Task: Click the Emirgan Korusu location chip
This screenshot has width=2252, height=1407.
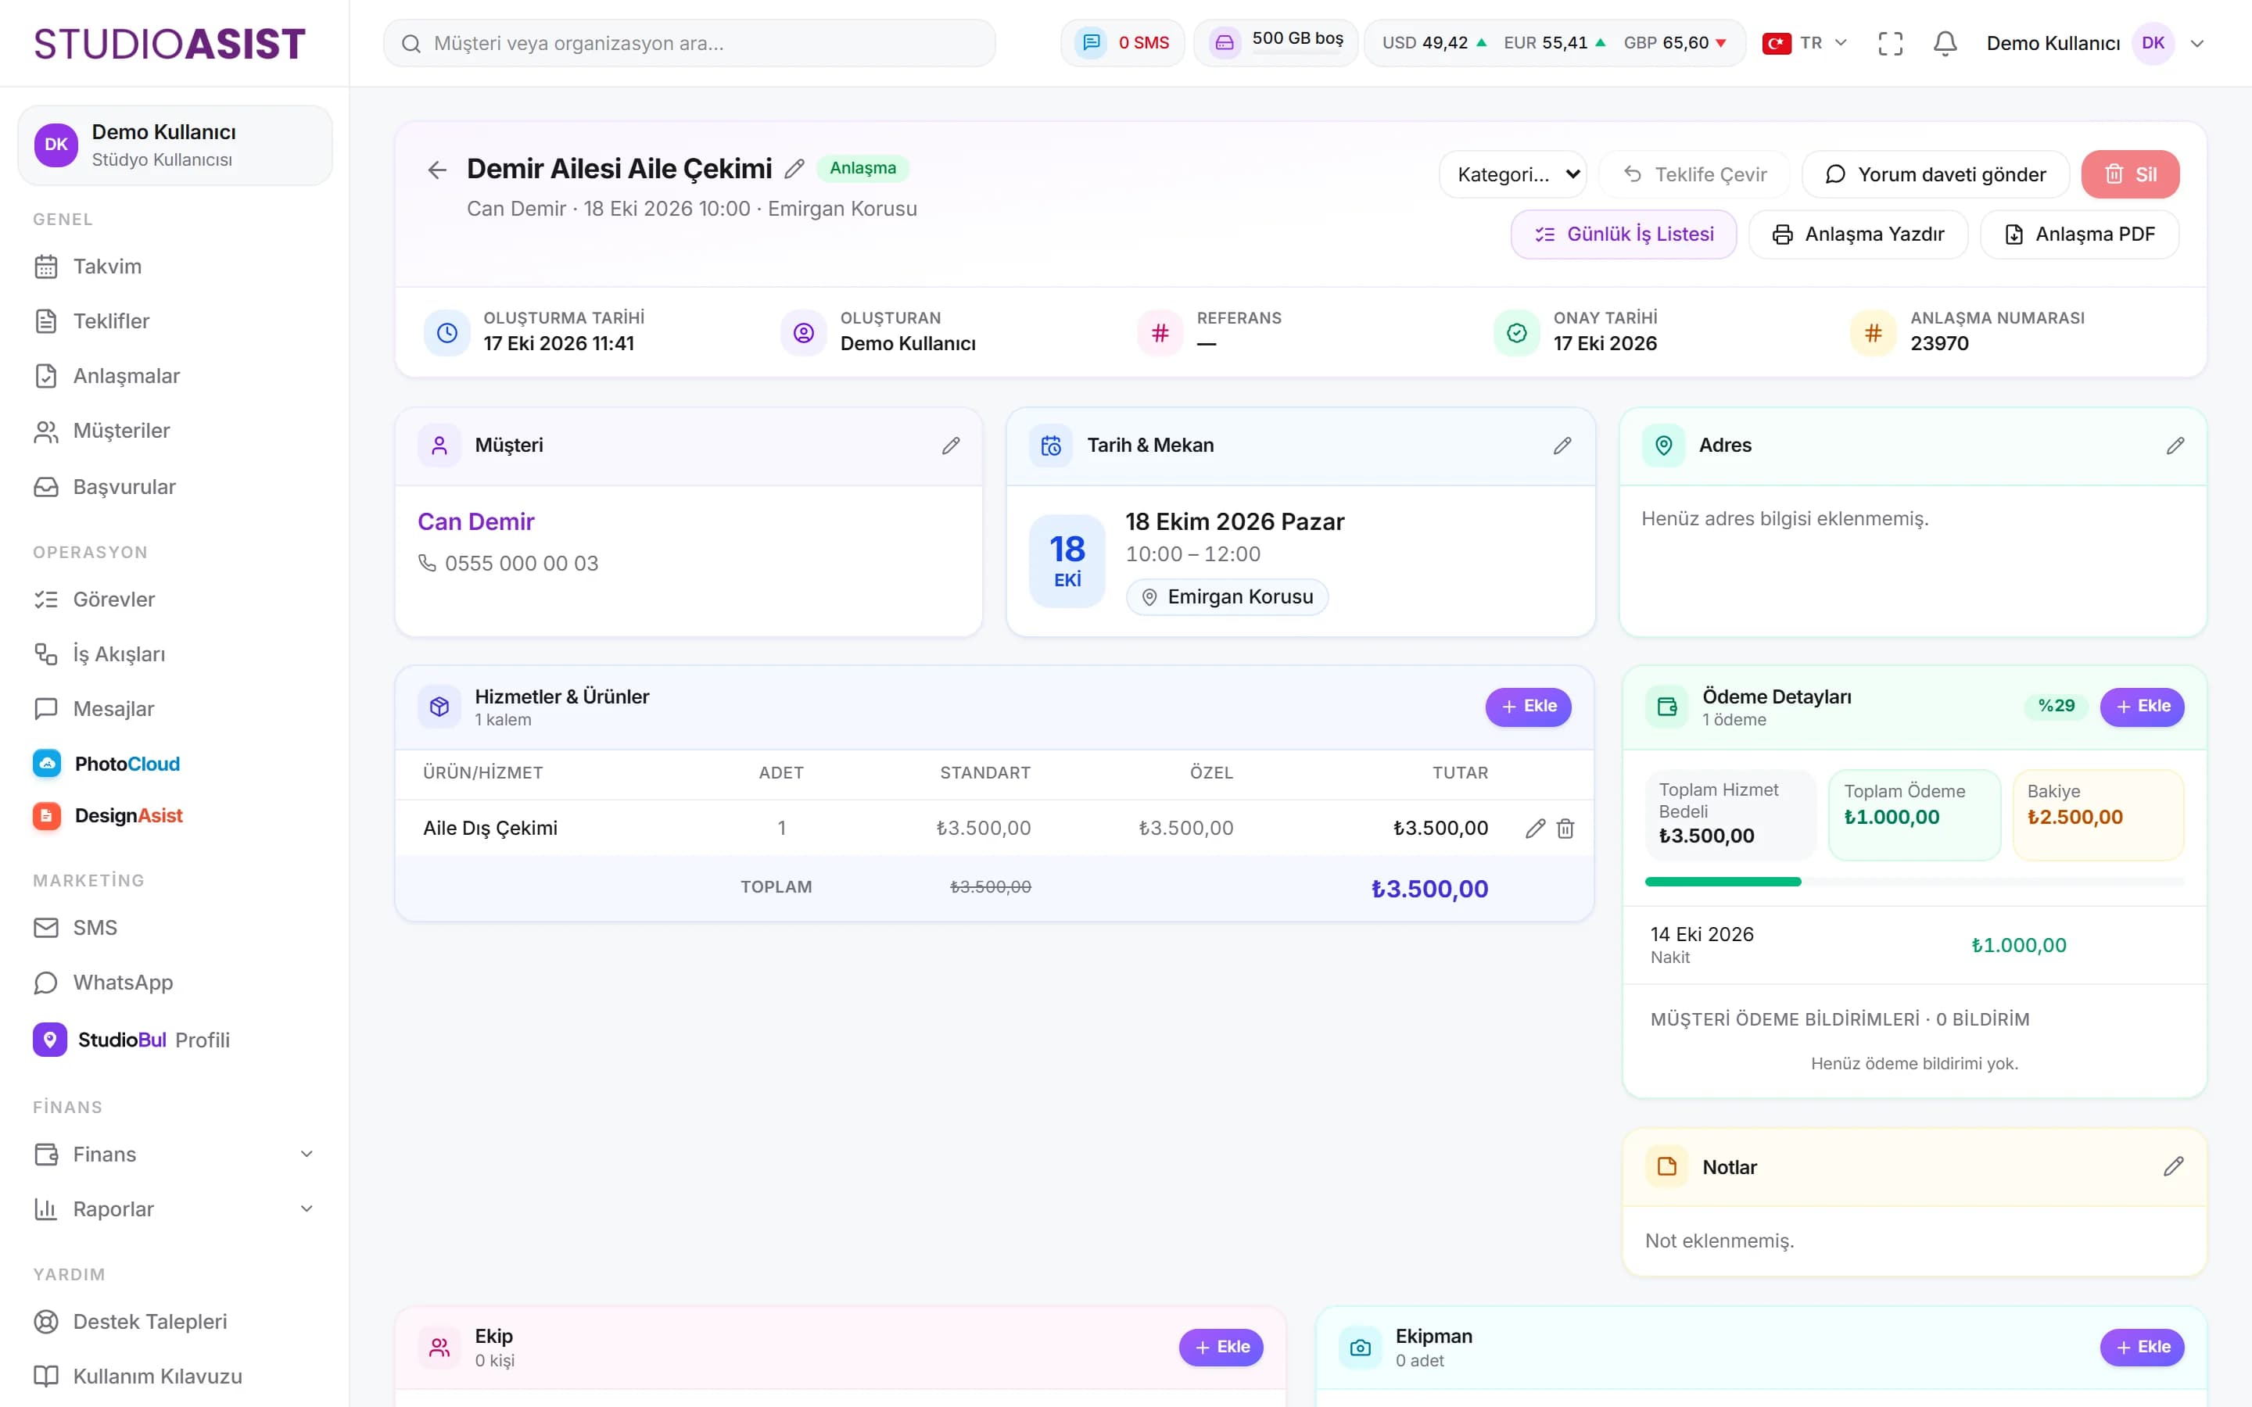Action: 1227,596
